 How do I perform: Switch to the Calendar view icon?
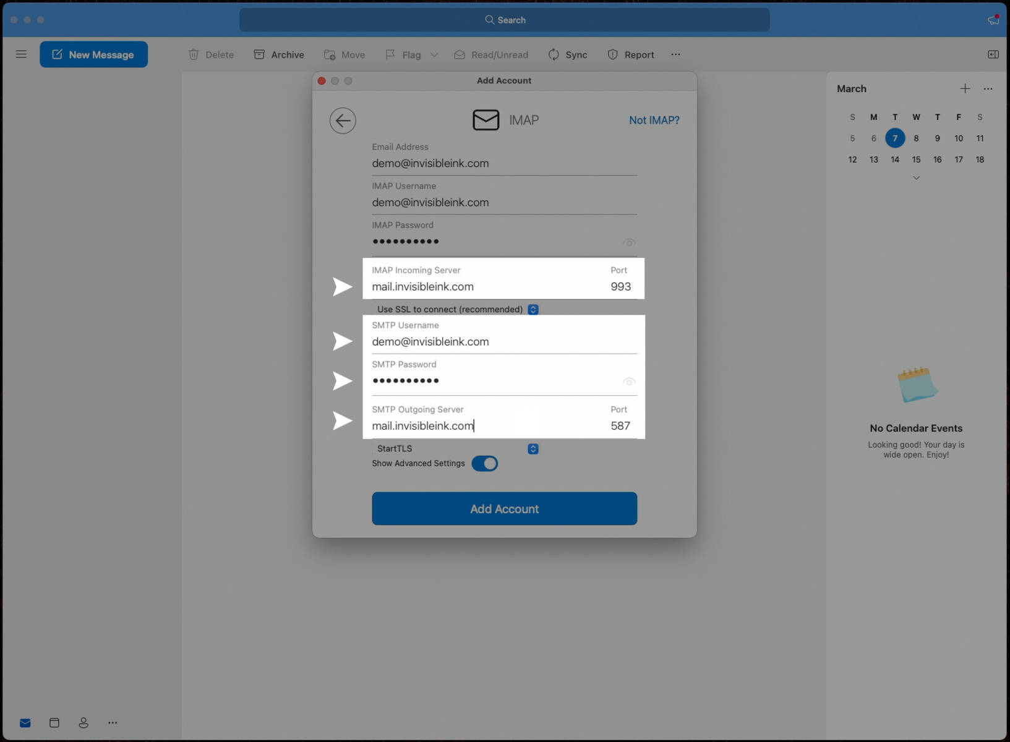point(54,723)
